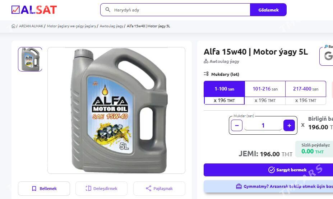
Task: Click the quantity number input field
Action: pos(263,125)
